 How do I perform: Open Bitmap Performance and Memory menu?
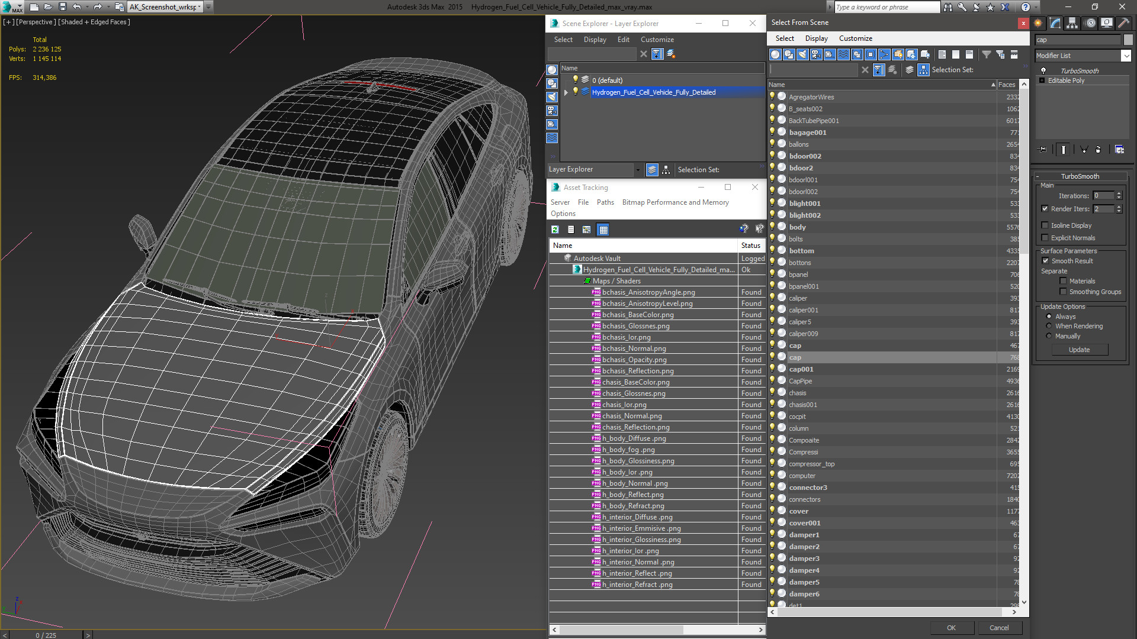pyautogui.click(x=675, y=202)
